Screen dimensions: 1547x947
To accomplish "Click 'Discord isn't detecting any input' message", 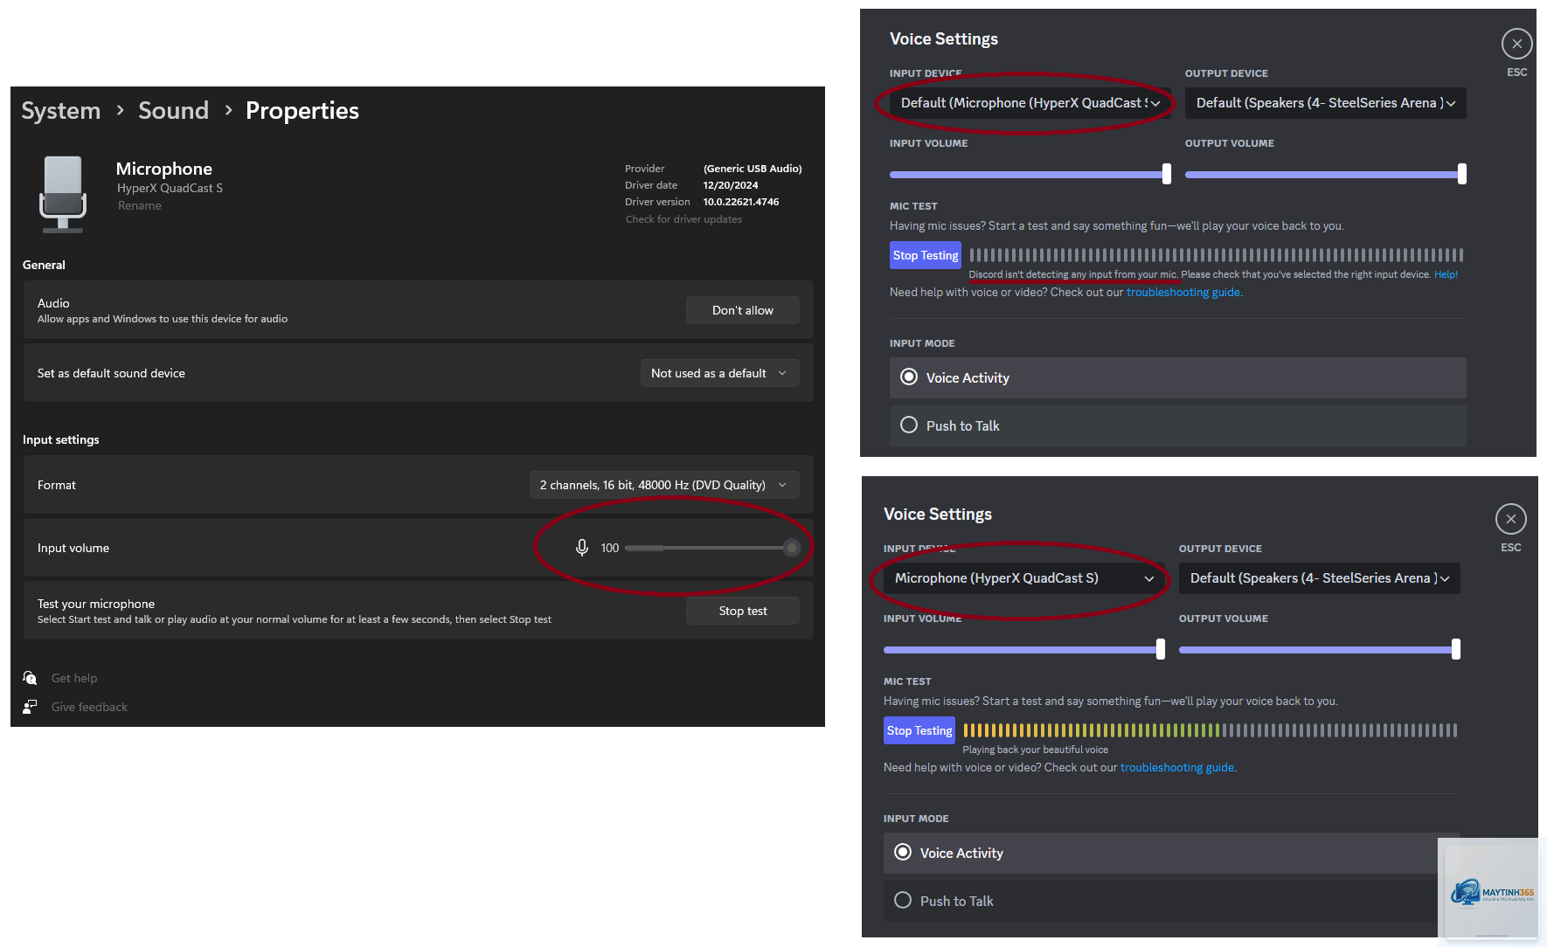I will point(1073,274).
